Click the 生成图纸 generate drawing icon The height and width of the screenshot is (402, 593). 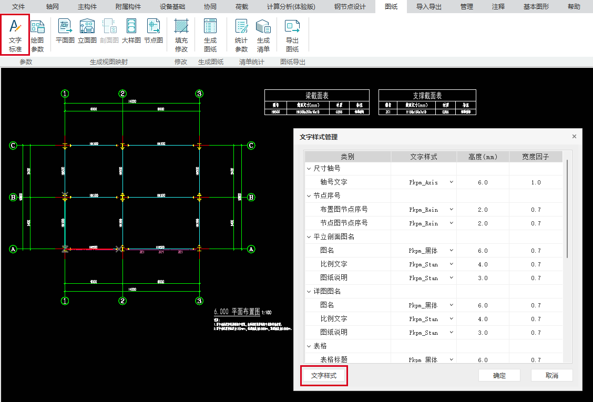point(210,35)
